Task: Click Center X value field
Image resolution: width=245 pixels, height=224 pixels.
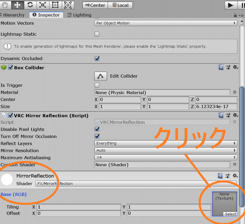Action: click(120, 99)
